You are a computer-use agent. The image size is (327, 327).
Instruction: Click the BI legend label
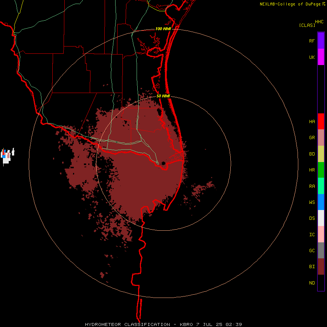(x=312, y=267)
